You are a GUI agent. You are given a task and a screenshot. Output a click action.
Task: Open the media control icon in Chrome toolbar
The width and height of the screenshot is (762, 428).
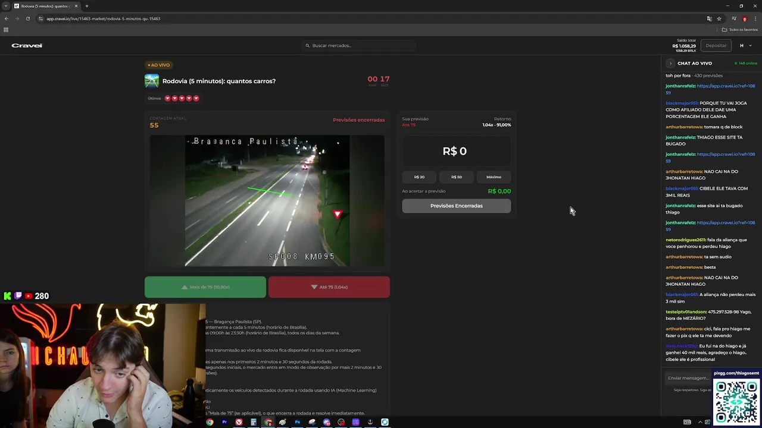[733, 18]
